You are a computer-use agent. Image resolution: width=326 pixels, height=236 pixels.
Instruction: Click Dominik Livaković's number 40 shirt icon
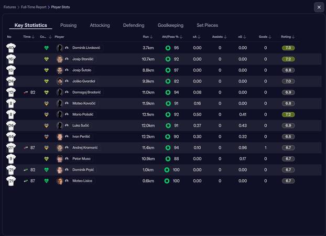(x=11, y=48)
